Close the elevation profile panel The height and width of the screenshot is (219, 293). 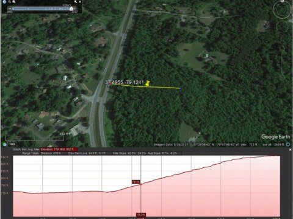tap(290, 150)
